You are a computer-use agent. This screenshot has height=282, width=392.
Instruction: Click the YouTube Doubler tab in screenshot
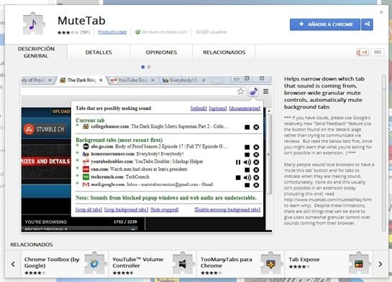click(132, 80)
